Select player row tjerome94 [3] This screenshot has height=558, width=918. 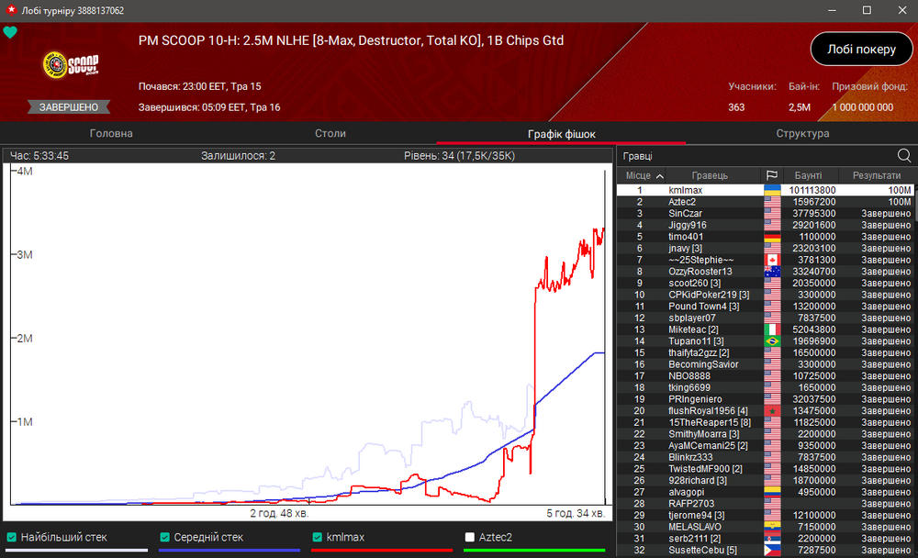point(766,515)
